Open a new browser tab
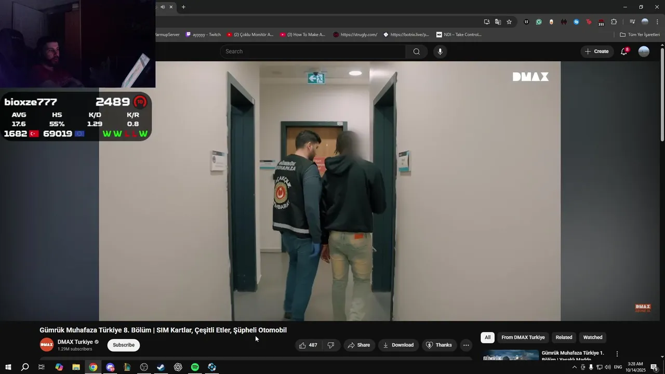This screenshot has width=665, height=374. tap(183, 7)
